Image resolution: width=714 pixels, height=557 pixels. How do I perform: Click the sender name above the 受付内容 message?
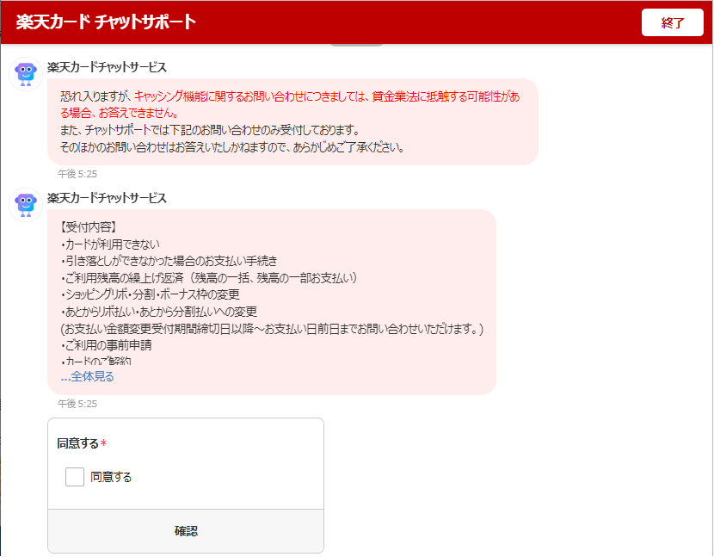107,198
